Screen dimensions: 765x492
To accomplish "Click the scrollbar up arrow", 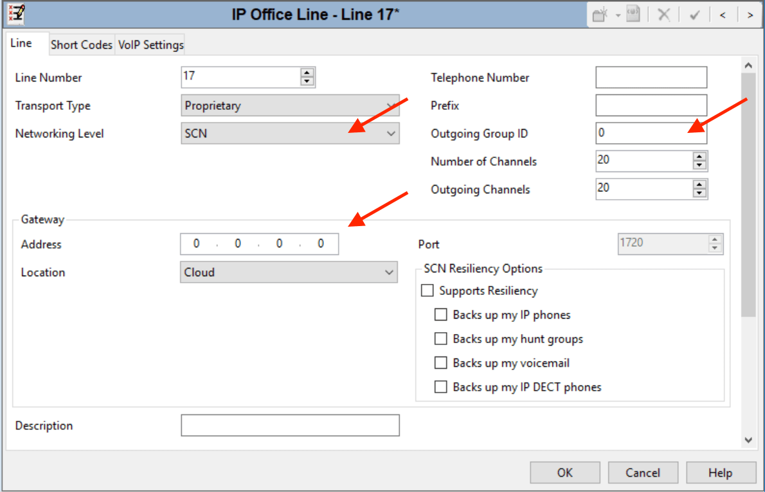I will click(x=748, y=66).
